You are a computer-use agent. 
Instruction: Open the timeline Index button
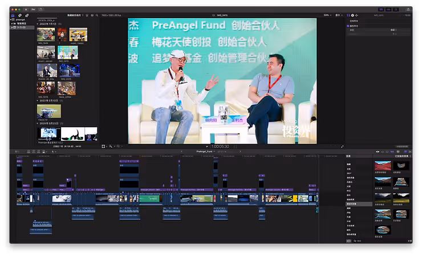(17, 152)
